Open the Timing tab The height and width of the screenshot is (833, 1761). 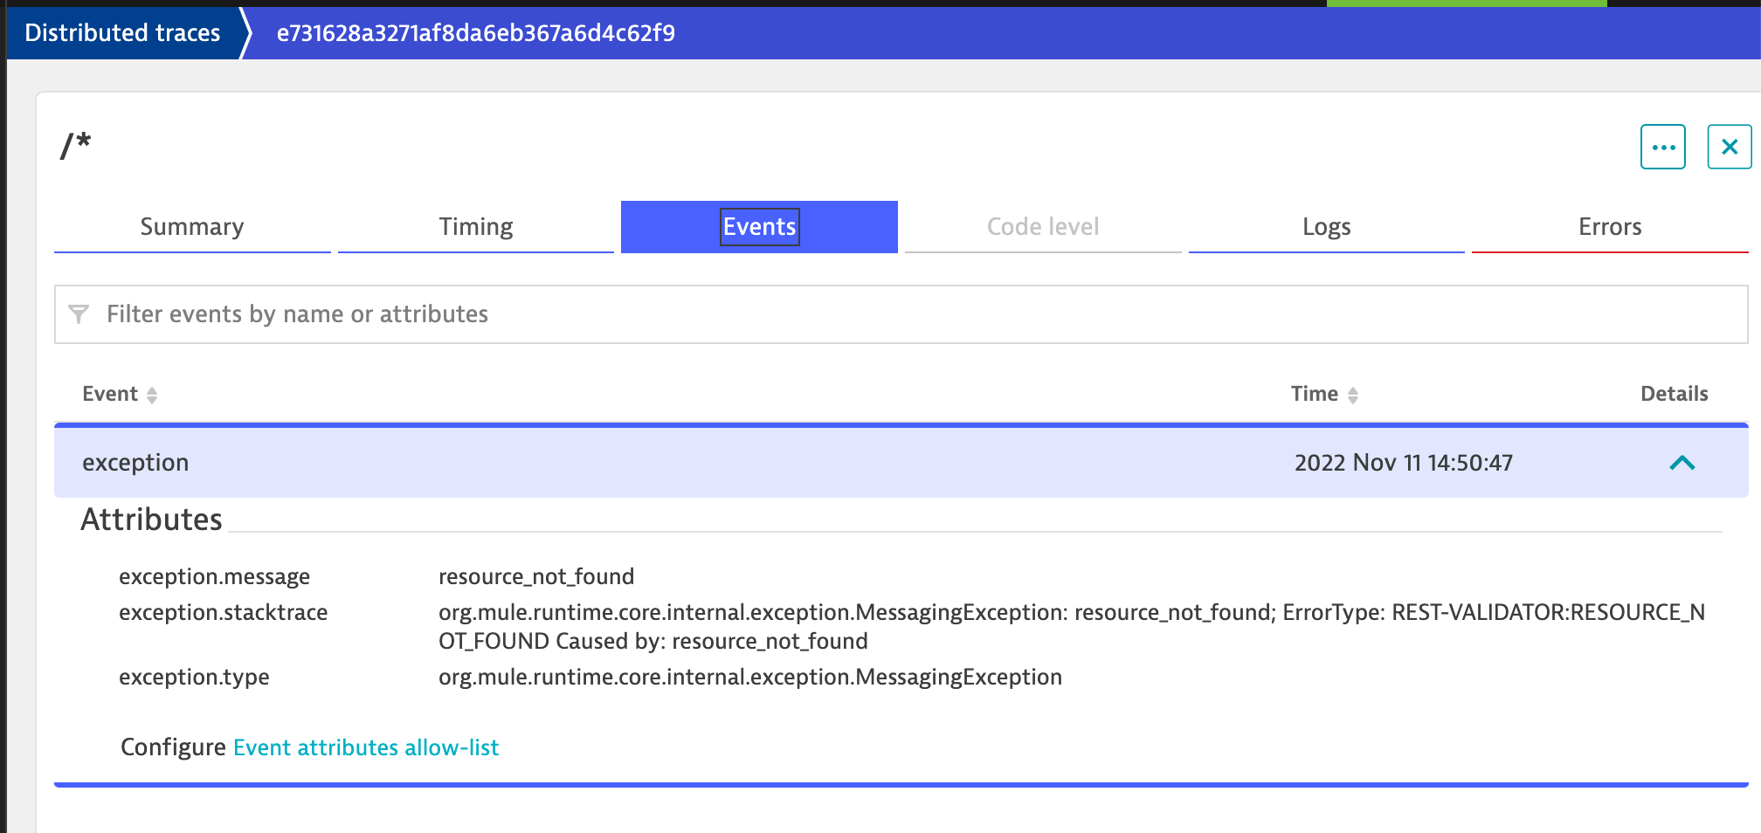[x=475, y=226]
